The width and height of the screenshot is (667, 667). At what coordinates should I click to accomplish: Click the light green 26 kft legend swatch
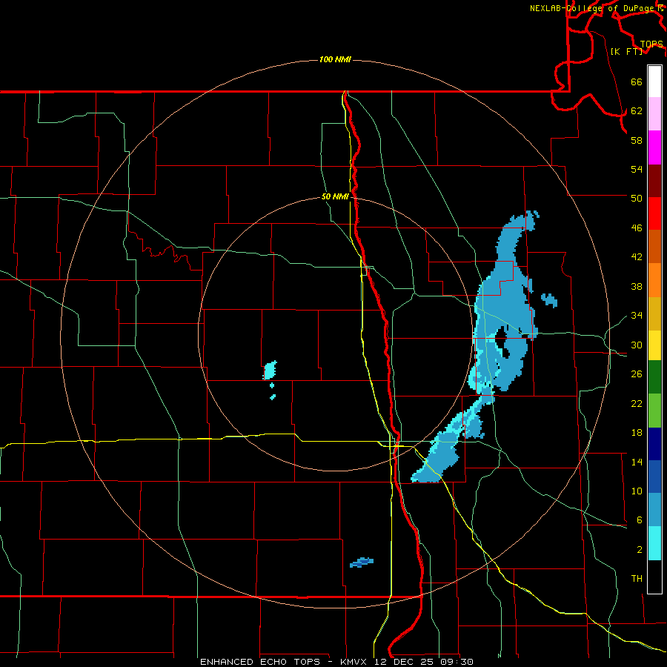(654, 411)
